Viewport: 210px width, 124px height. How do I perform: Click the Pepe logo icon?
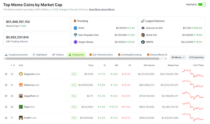coord(21,107)
